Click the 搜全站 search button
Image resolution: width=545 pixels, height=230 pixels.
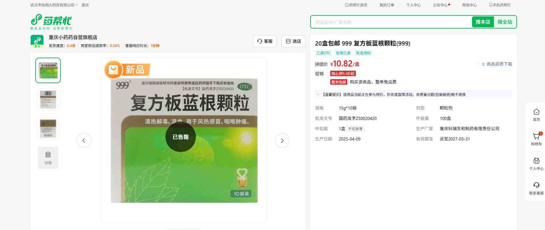505,22
